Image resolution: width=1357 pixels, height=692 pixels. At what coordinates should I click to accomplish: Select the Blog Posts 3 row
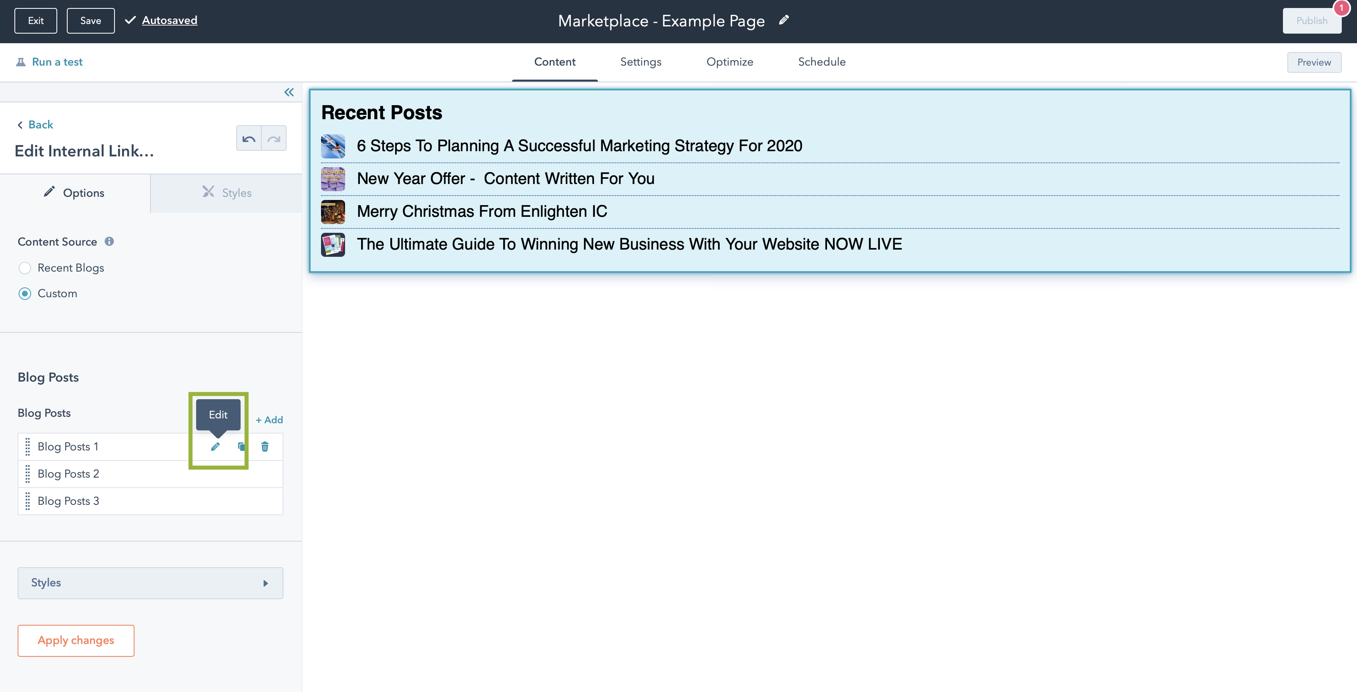[150, 502]
